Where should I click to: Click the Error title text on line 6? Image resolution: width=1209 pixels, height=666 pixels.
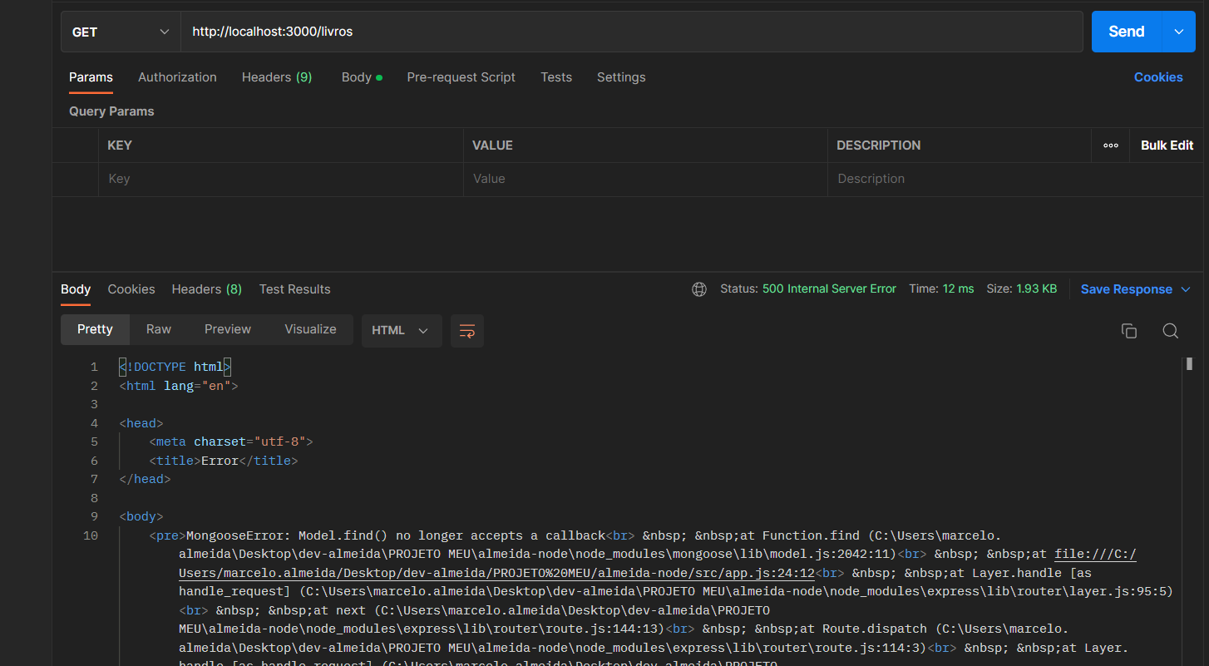click(220, 461)
